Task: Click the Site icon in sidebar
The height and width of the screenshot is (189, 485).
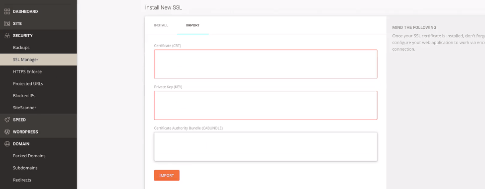Action: [7, 23]
